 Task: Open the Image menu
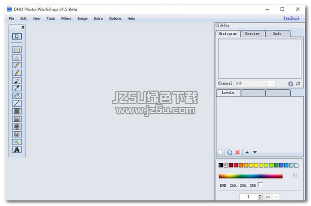(82, 18)
